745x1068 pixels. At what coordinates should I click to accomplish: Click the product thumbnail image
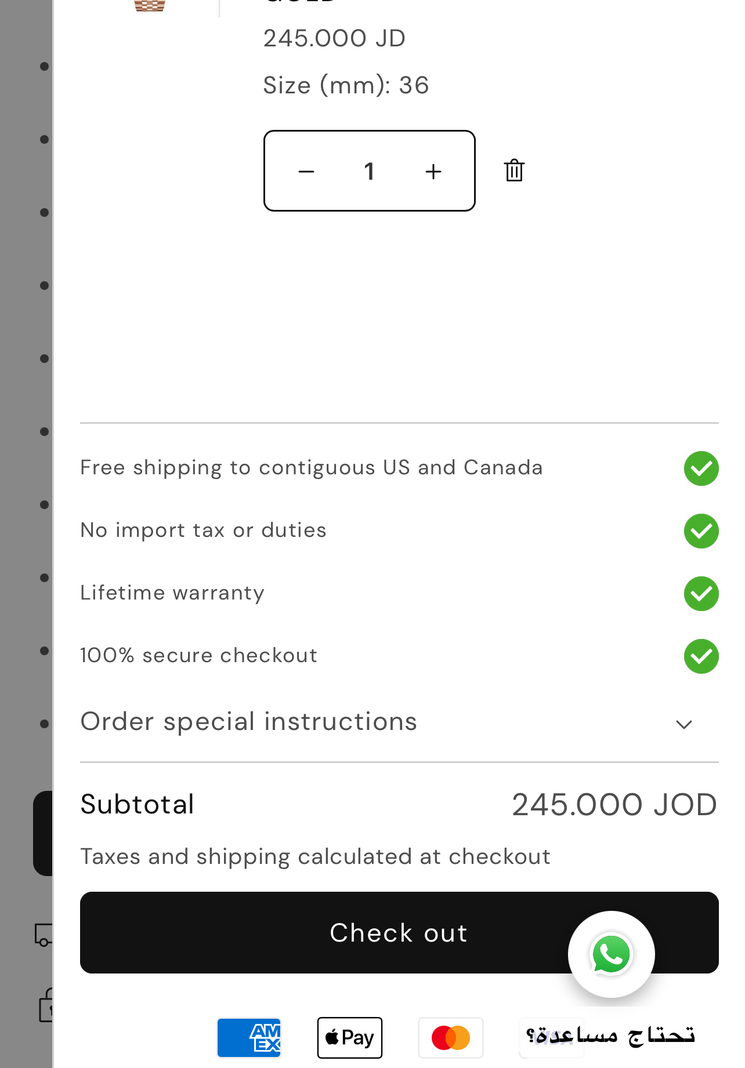[x=150, y=6]
